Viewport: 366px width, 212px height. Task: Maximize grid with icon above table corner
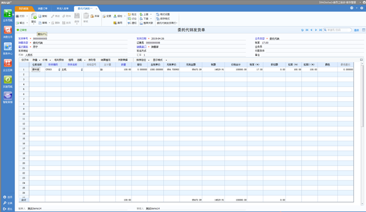[361, 60]
